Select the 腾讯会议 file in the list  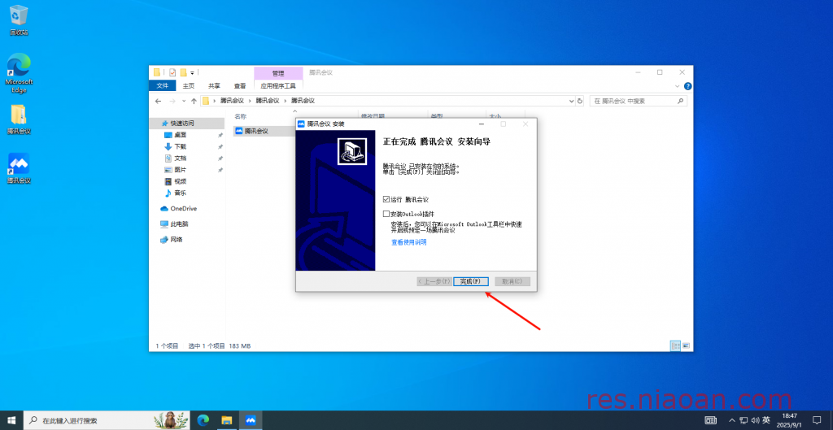(x=256, y=131)
